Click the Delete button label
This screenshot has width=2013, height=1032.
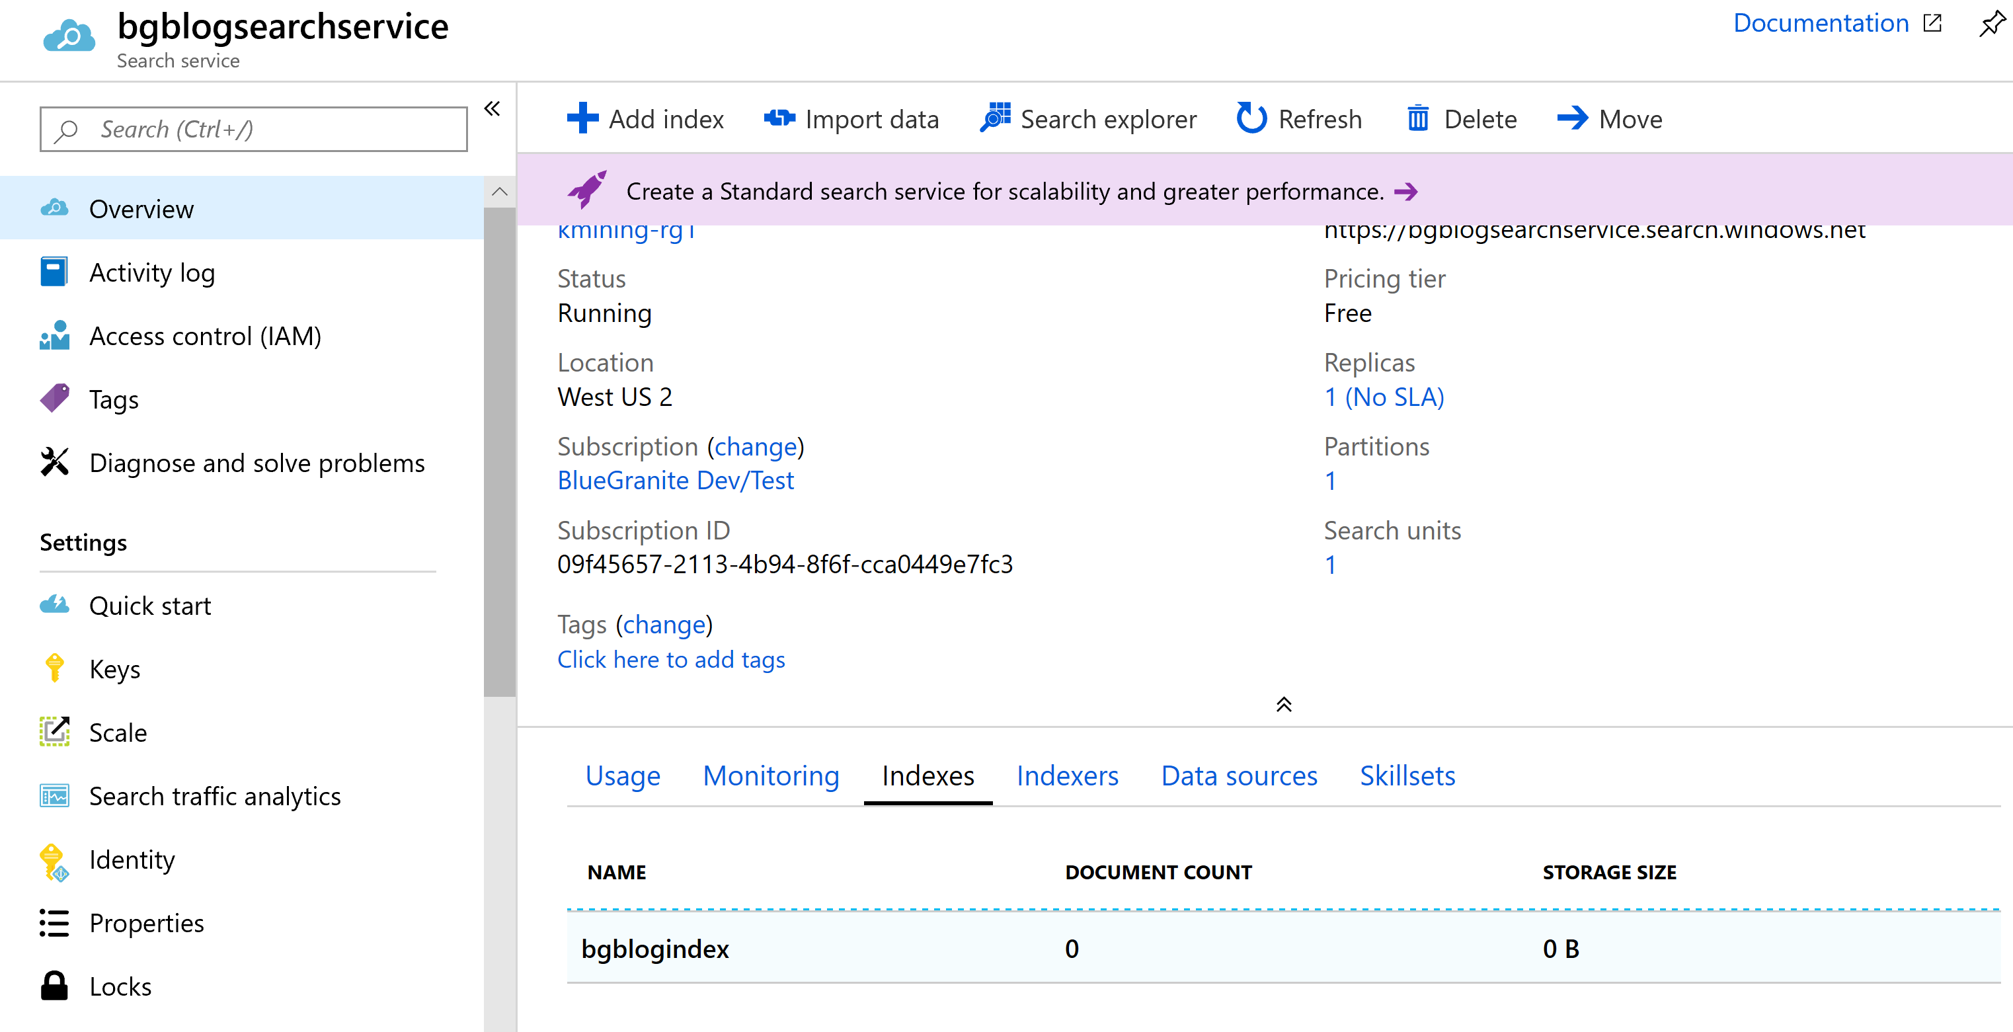tap(1480, 119)
